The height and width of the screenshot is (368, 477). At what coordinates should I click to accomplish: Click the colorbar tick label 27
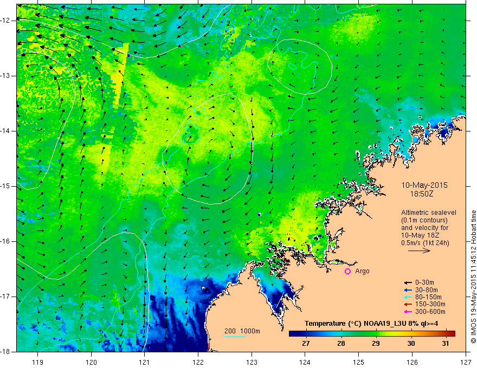click(x=306, y=344)
